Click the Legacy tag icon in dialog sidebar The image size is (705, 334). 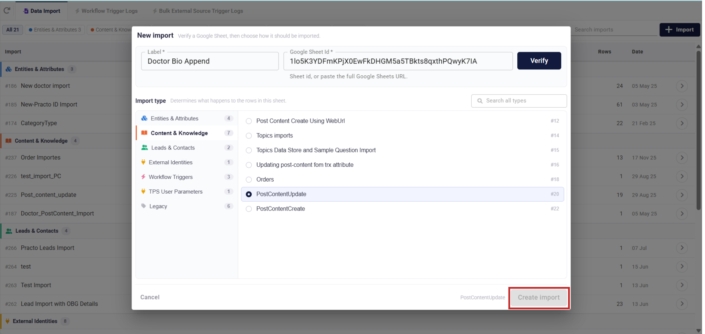(x=144, y=206)
